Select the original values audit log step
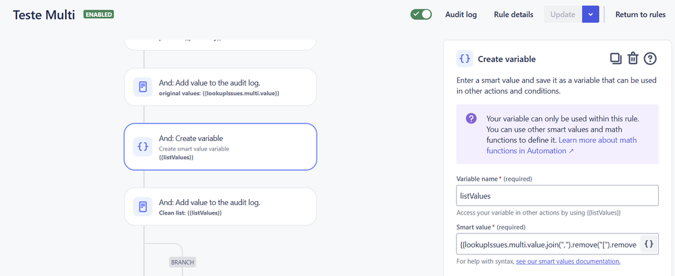The height and width of the screenshot is (276, 675). [220, 86]
